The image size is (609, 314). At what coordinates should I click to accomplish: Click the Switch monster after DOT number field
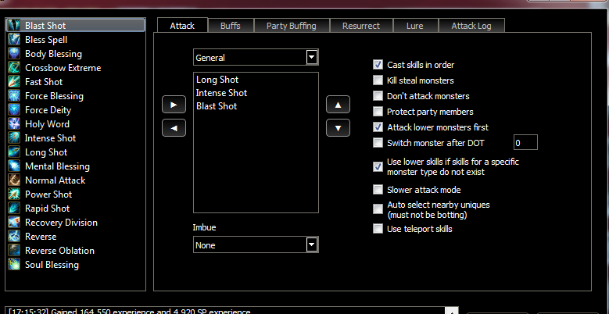pos(525,143)
